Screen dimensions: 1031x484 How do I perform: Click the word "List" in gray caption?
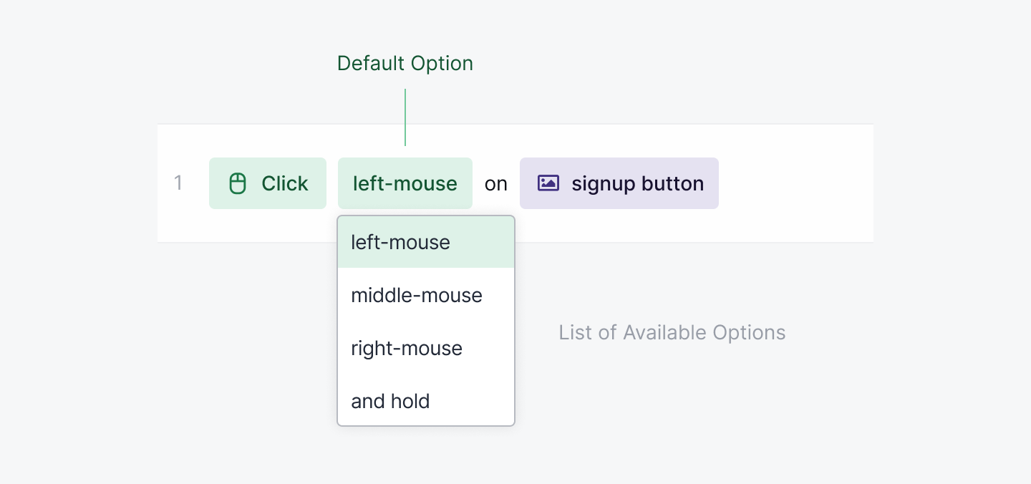(574, 333)
